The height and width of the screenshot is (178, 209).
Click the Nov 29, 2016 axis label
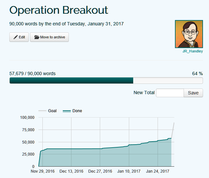point(42,172)
